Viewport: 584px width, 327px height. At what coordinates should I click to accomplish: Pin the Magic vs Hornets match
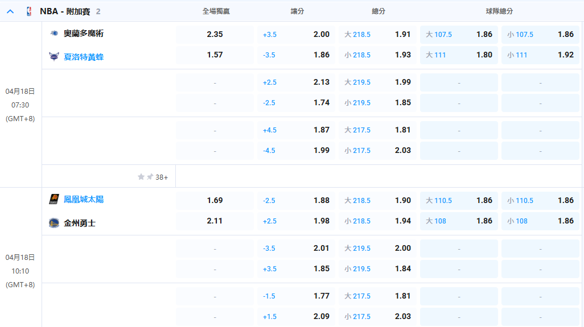coord(150,177)
